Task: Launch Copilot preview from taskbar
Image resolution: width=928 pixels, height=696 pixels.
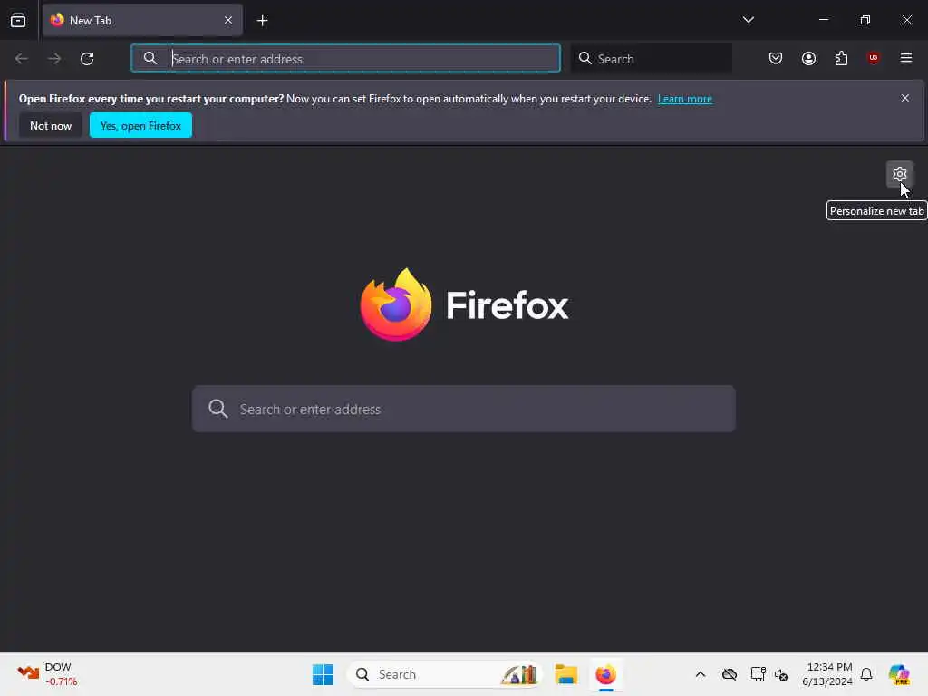Action: pyautogui.click(x=899, y=674)
